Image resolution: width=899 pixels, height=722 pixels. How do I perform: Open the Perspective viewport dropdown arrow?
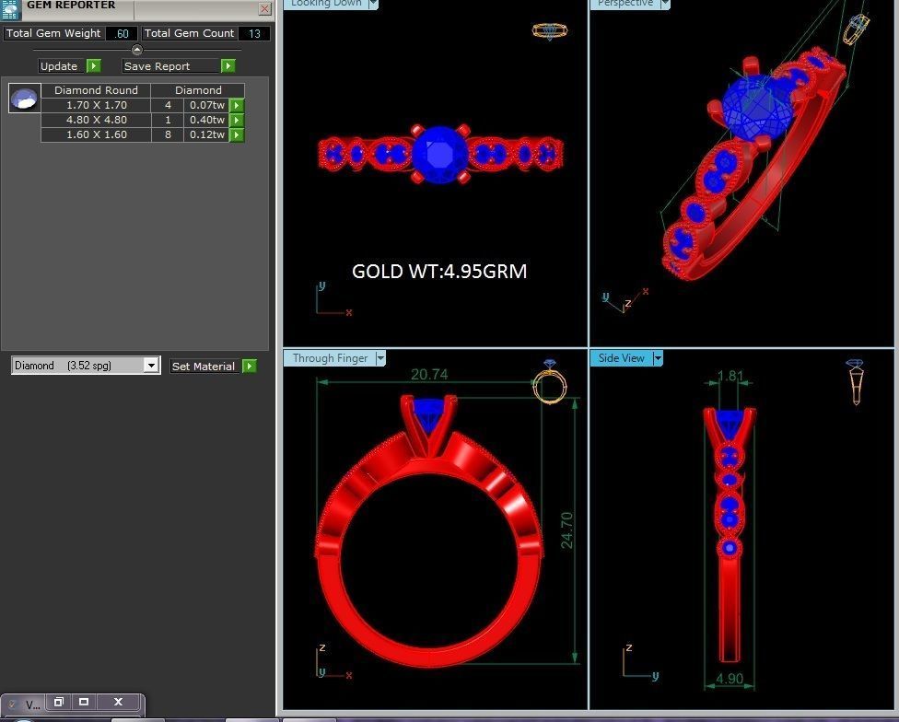pyautogui.click(x=665, y=4)
